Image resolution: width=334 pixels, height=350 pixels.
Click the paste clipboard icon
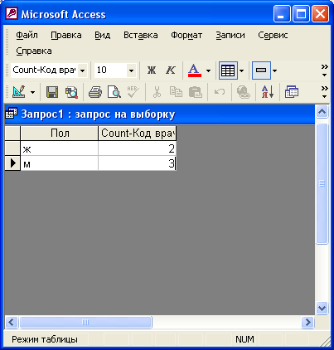[196, 92]
